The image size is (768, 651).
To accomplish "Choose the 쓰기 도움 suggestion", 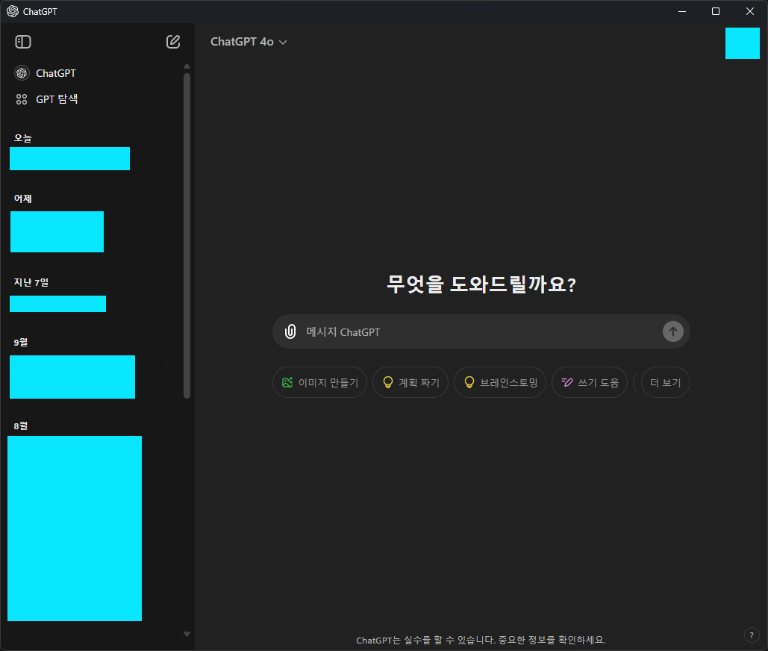I will [590, 382].
